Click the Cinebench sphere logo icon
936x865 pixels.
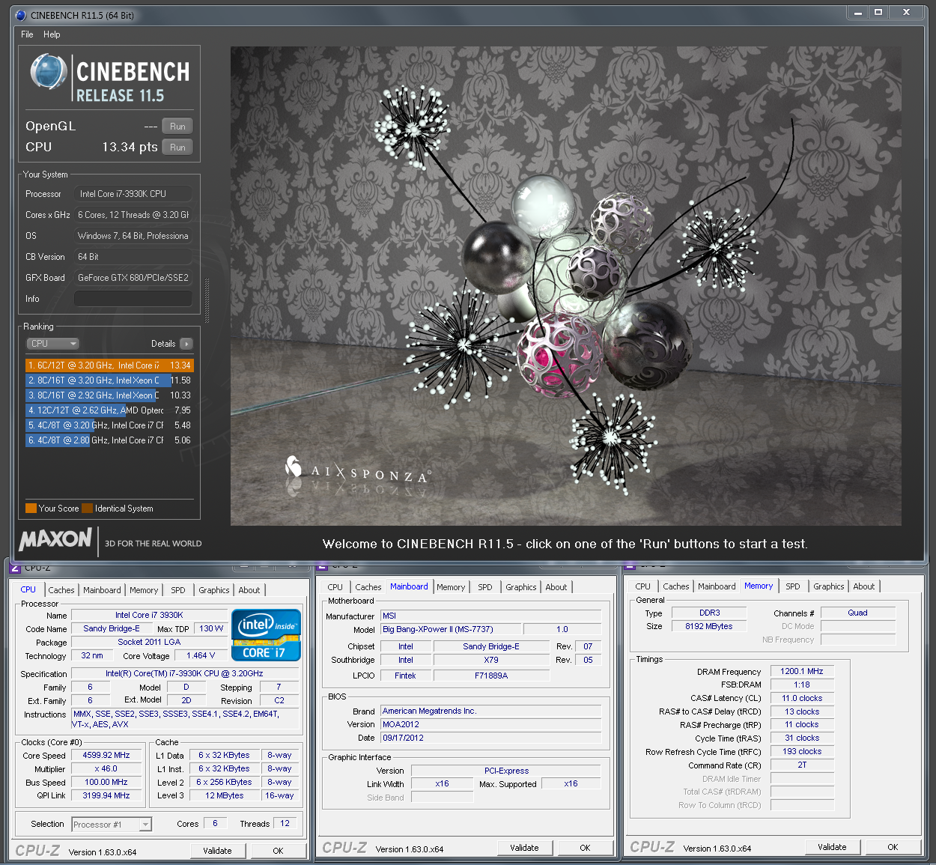point(49,73)
